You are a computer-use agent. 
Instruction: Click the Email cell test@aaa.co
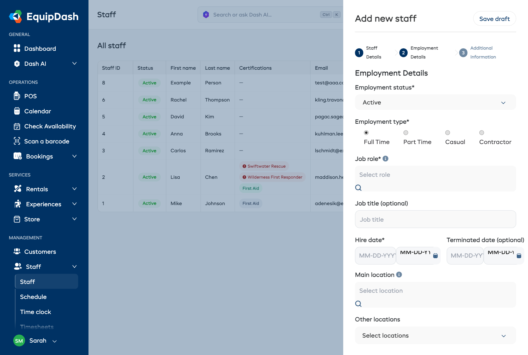click(x=329, y=83)
